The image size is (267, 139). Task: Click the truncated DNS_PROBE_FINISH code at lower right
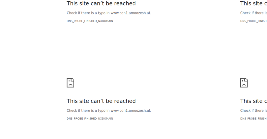pos(253,119)
